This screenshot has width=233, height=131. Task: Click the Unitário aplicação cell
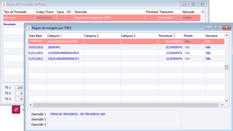coord(191,18)
